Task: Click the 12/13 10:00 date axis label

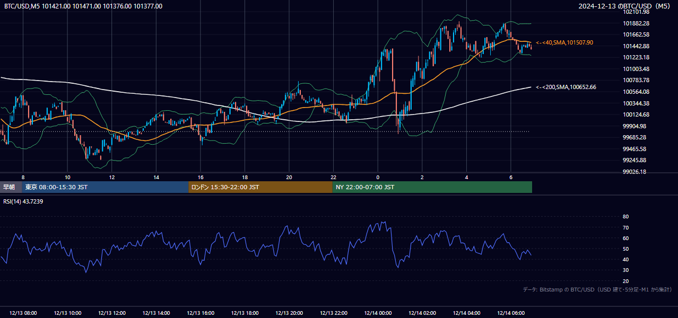Action: [67, 313]
